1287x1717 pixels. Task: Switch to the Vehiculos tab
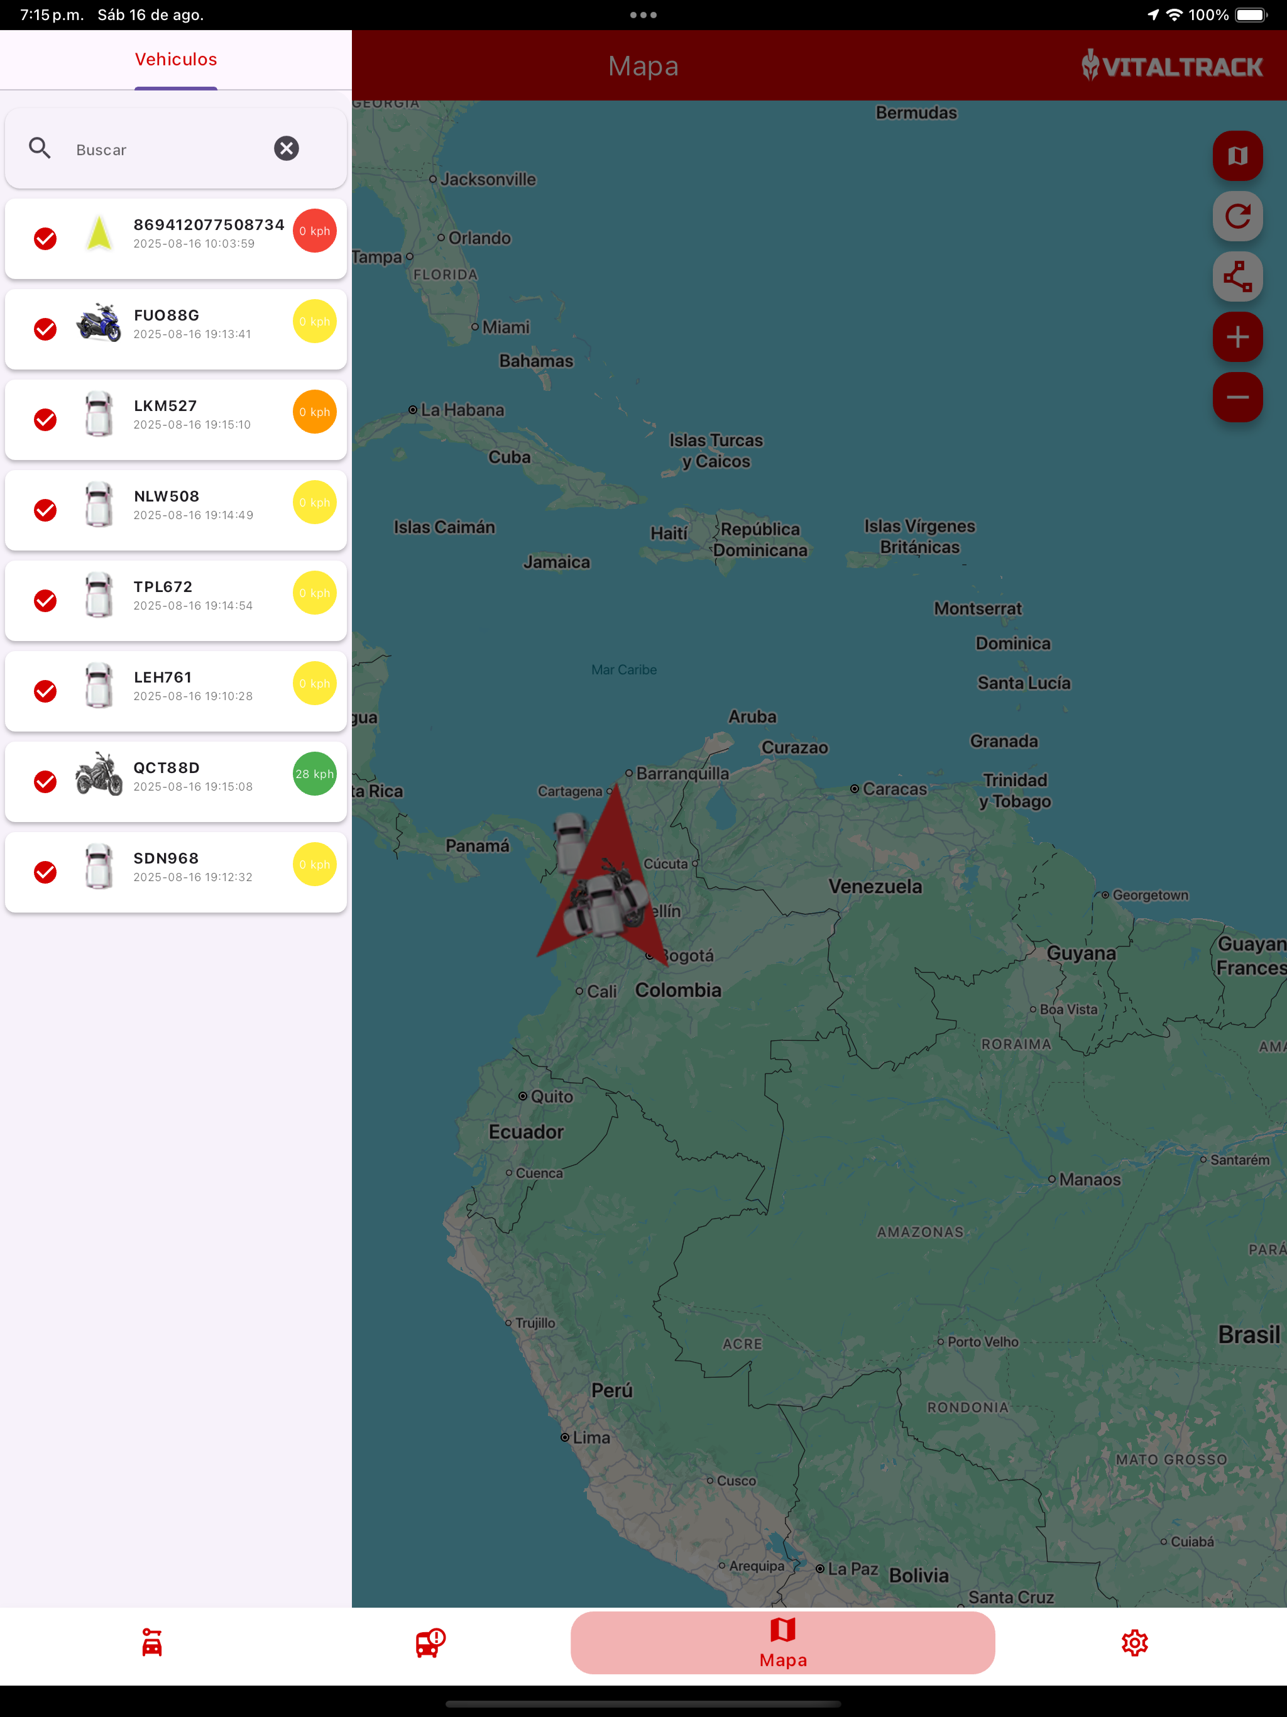click(176, 60)
